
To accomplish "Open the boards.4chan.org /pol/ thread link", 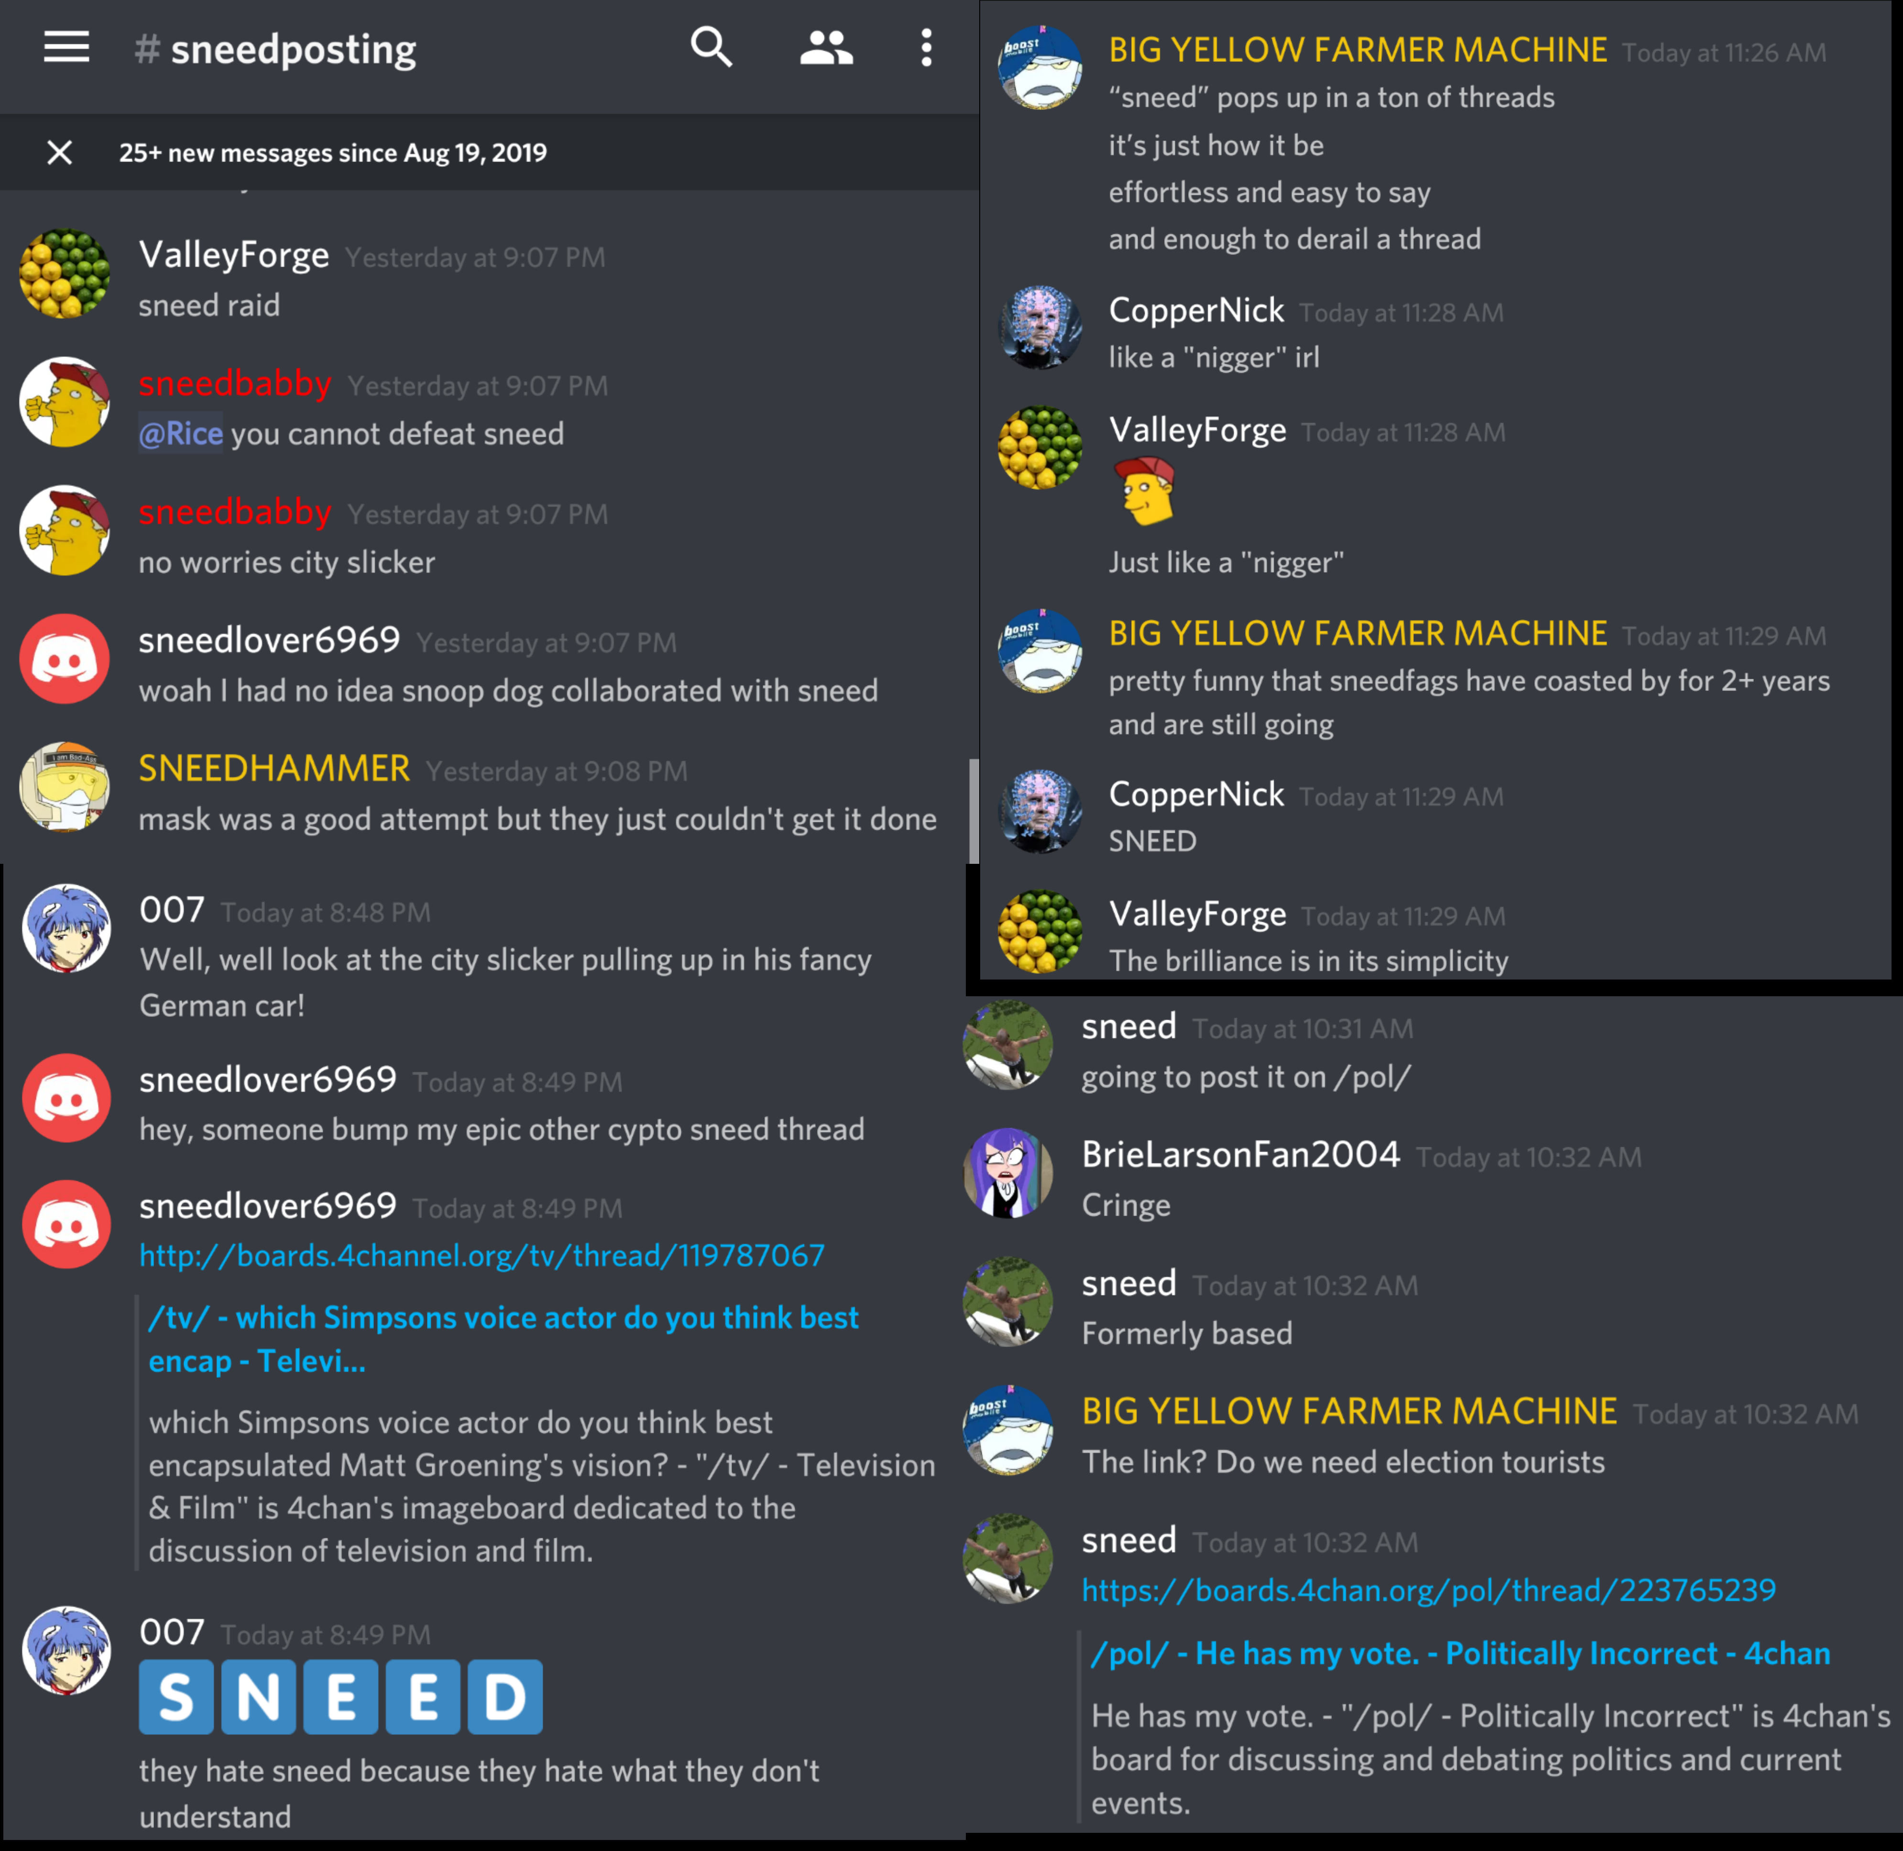I will click(1429, 1590).
